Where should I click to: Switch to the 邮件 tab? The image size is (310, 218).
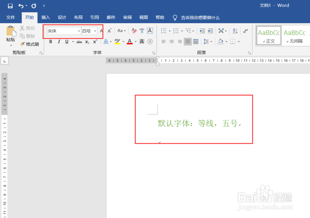click(x=111, y=17)
